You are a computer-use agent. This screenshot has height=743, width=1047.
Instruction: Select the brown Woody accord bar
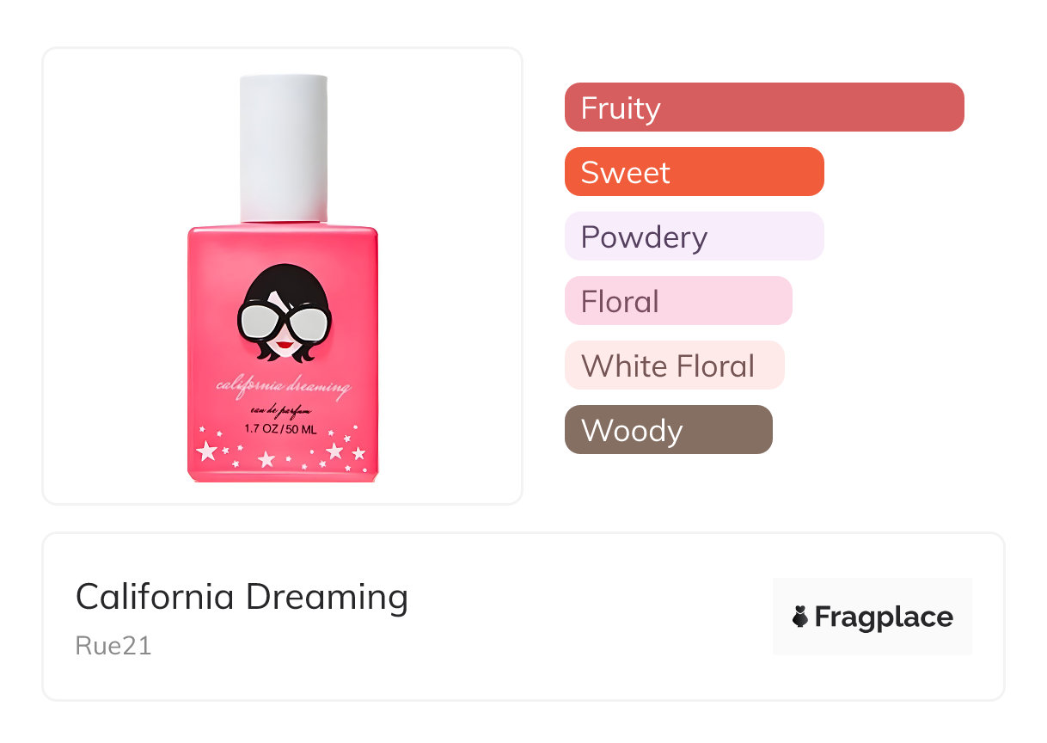tap(668, 430)
